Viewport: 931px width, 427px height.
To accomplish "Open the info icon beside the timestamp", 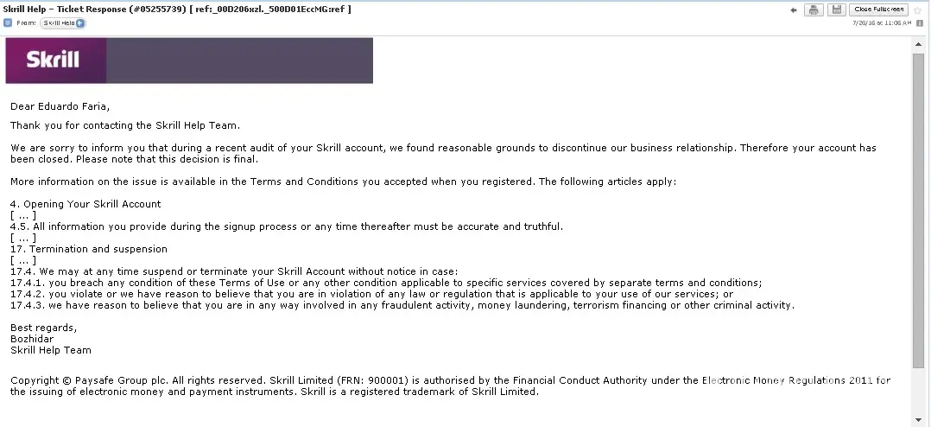I will tap(919, 23).
